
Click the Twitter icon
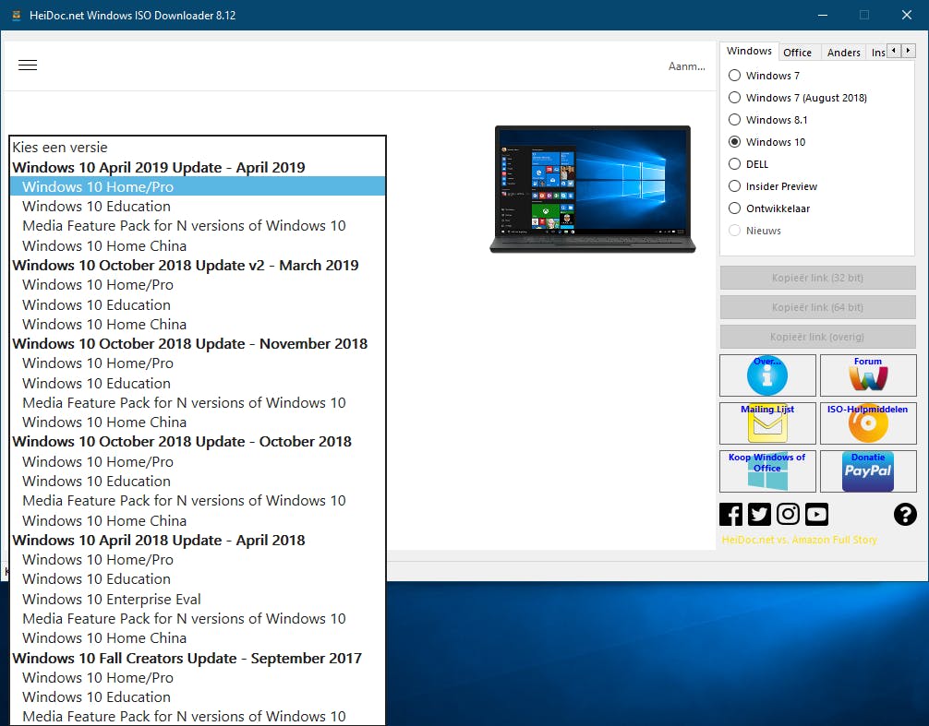(759, 514)
